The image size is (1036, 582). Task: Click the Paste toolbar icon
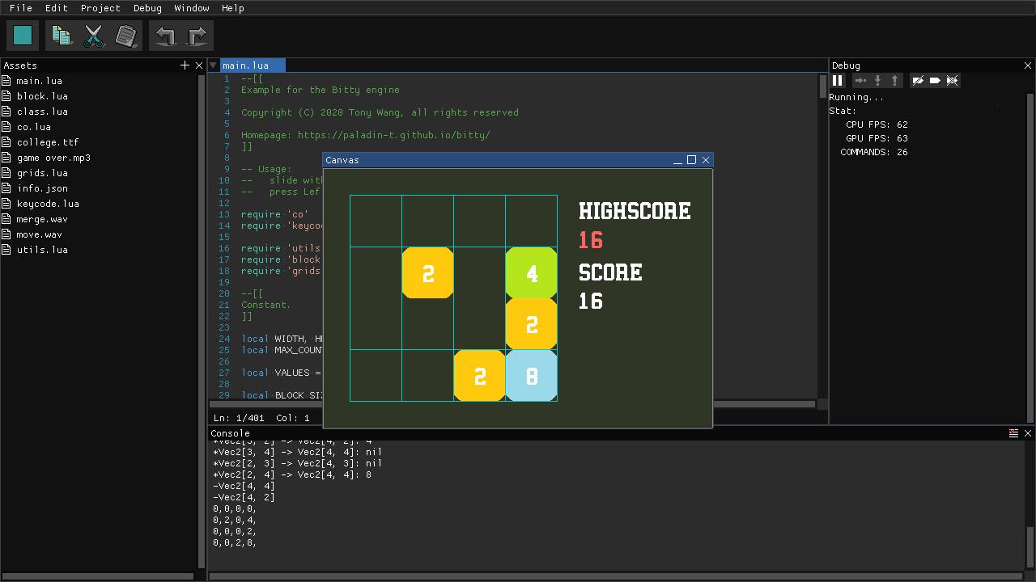(x=126, y=35)
